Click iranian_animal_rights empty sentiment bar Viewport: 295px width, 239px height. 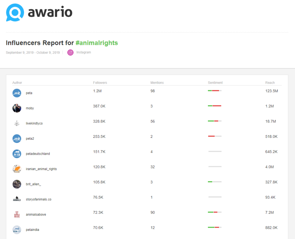click(215, 167)
